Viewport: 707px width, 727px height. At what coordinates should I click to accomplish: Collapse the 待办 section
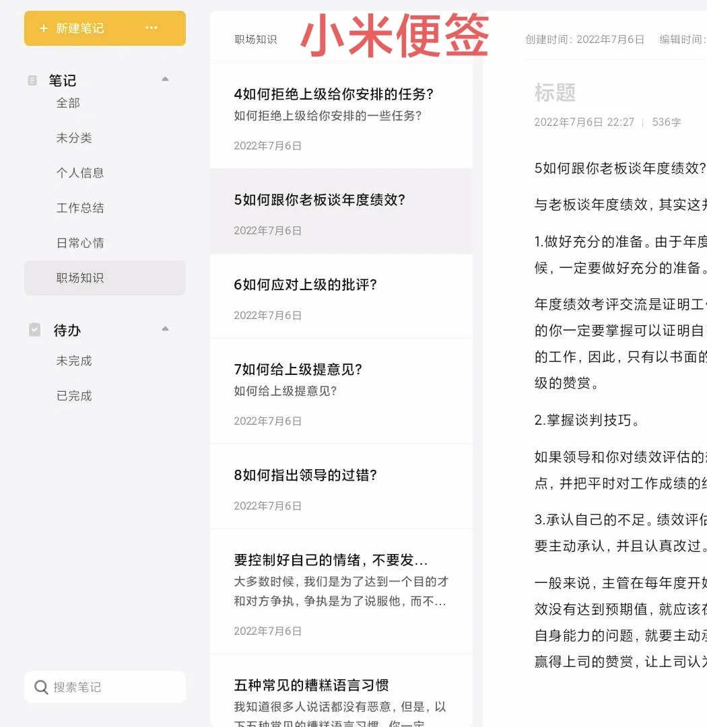coord(165,328)
